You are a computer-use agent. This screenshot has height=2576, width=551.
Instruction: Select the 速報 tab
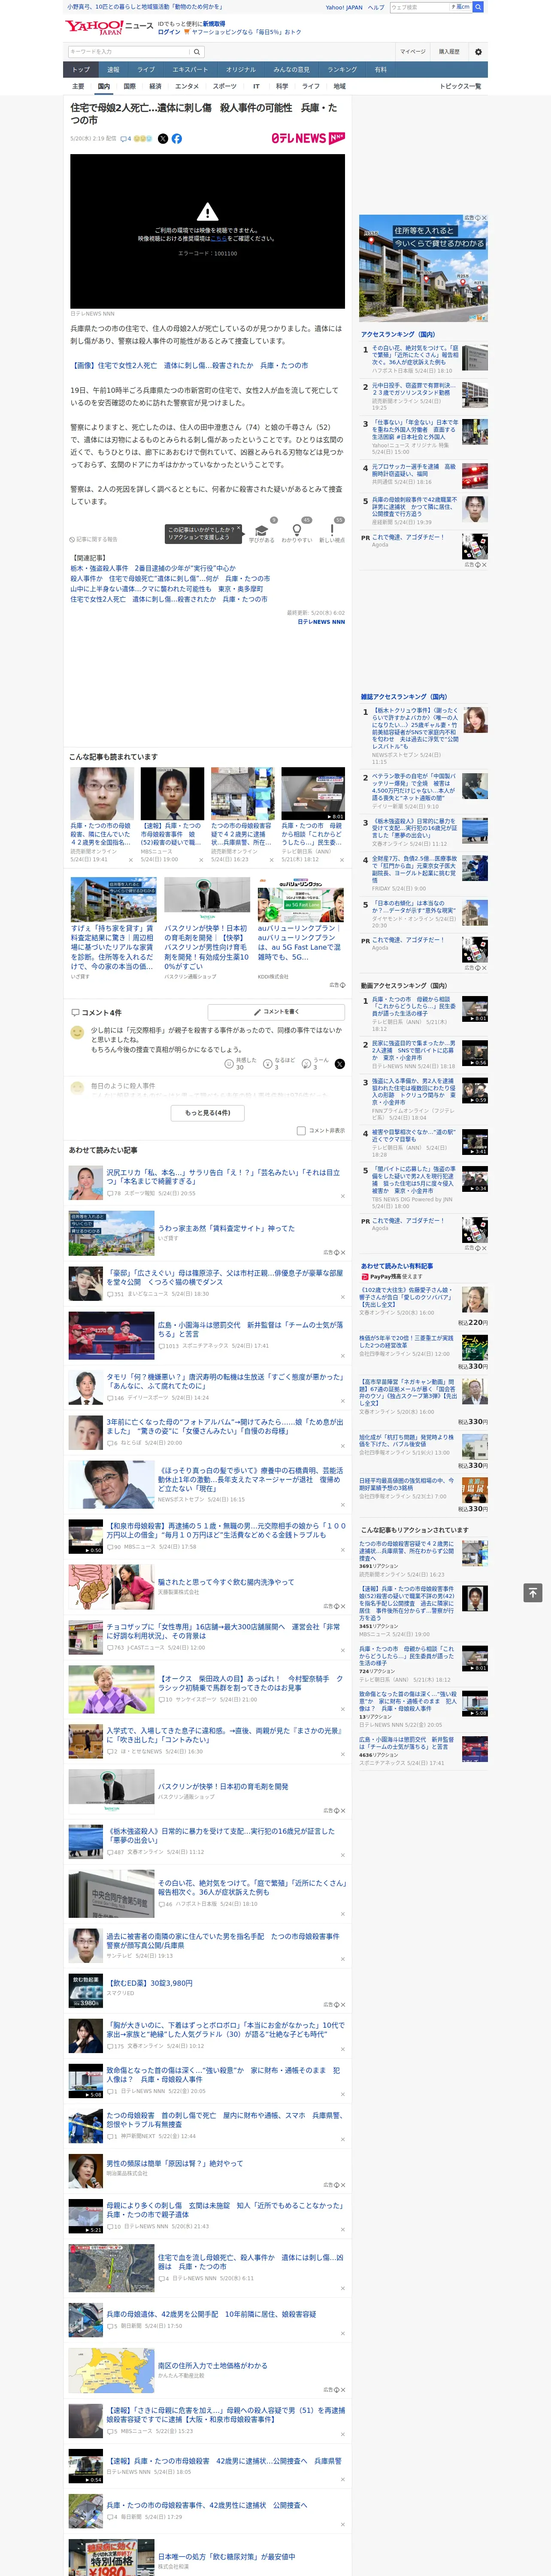113,70
